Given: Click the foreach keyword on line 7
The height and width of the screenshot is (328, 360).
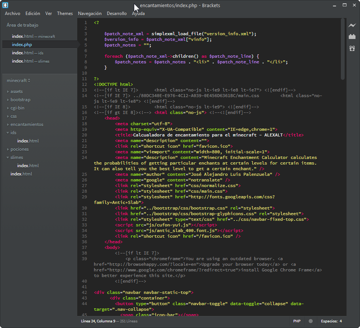Looking at the screenshot, I should coord(114,57).
